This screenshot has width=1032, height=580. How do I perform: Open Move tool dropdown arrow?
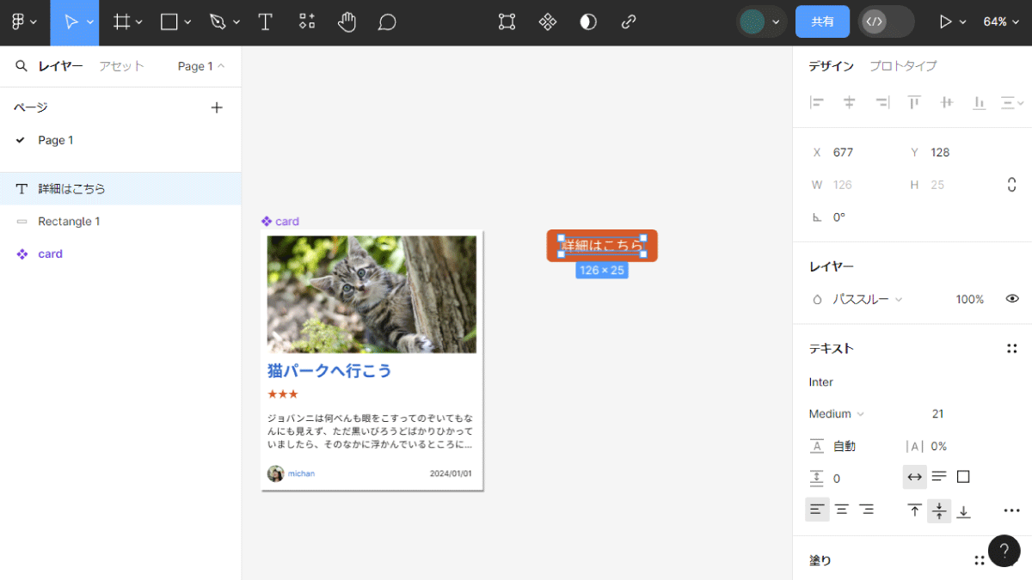89,23
